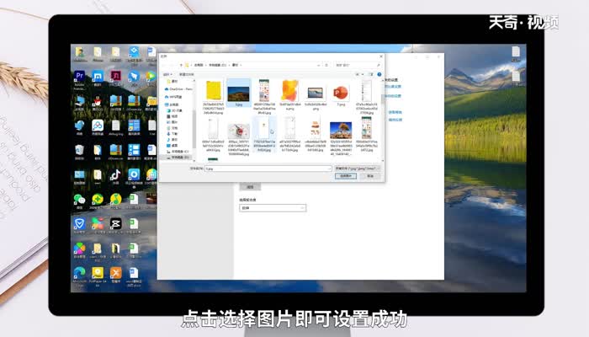
Task: Select OneDrive in the file dialog sidebar
Action: pyautogui.click(x=178, y=89)
